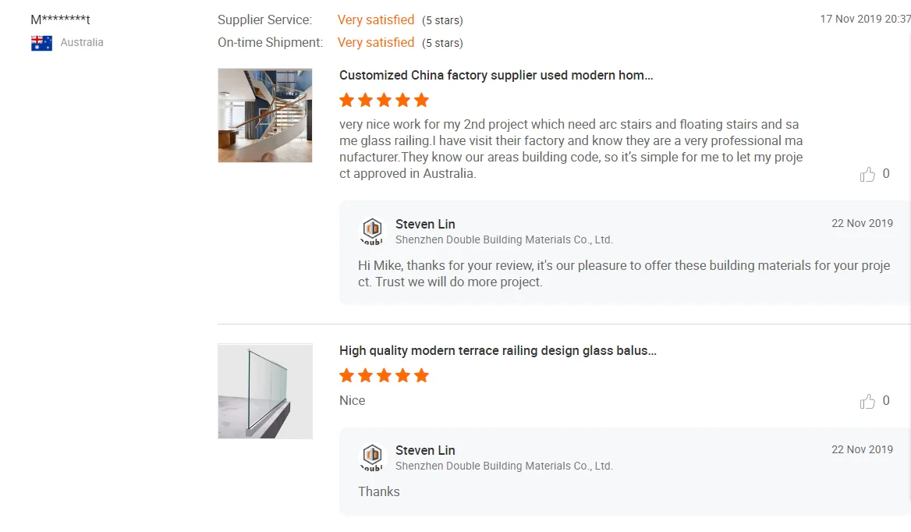Screen dimensions: 911x532
Task: Click Steven Lin's avatar in second reply
Action: tap(372, 457)
